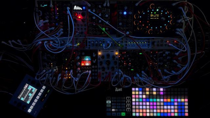Tap the cyan-lit pad row on small pad module
210x118 pixels.
[86, 58]
